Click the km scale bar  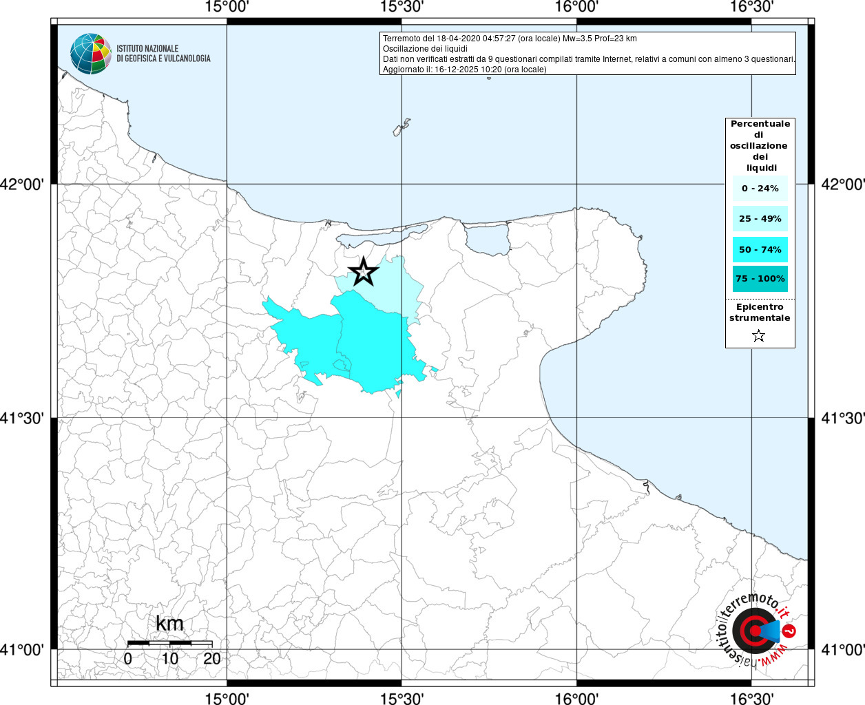coord(169,643)
